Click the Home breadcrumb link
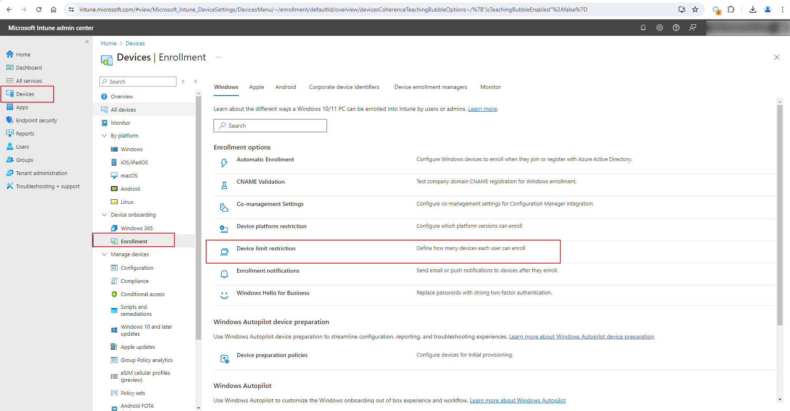Viewport: 790px width, 411px height. coord(108,43)
